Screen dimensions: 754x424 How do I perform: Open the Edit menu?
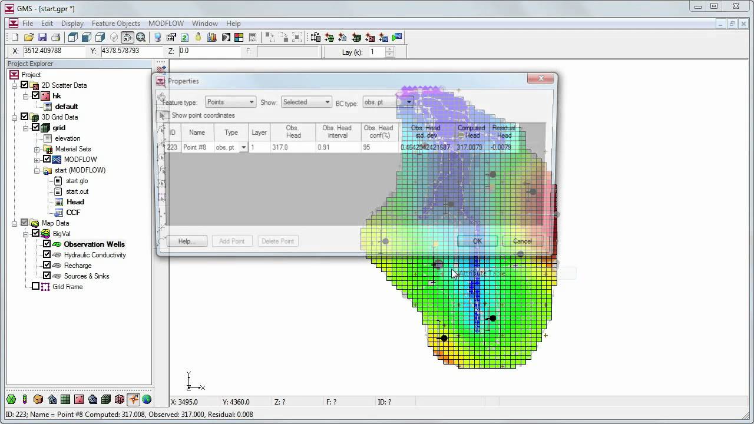point(47,24)
